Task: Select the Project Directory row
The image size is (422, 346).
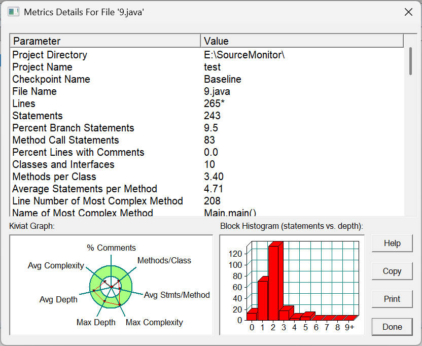Action: 207,55
